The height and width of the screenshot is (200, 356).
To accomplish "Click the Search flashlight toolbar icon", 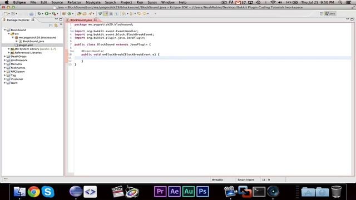I will click(x=90, y=13).
